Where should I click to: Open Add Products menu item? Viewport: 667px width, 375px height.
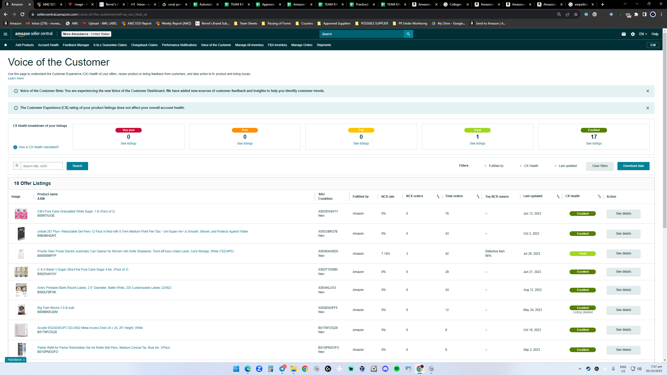24,45
